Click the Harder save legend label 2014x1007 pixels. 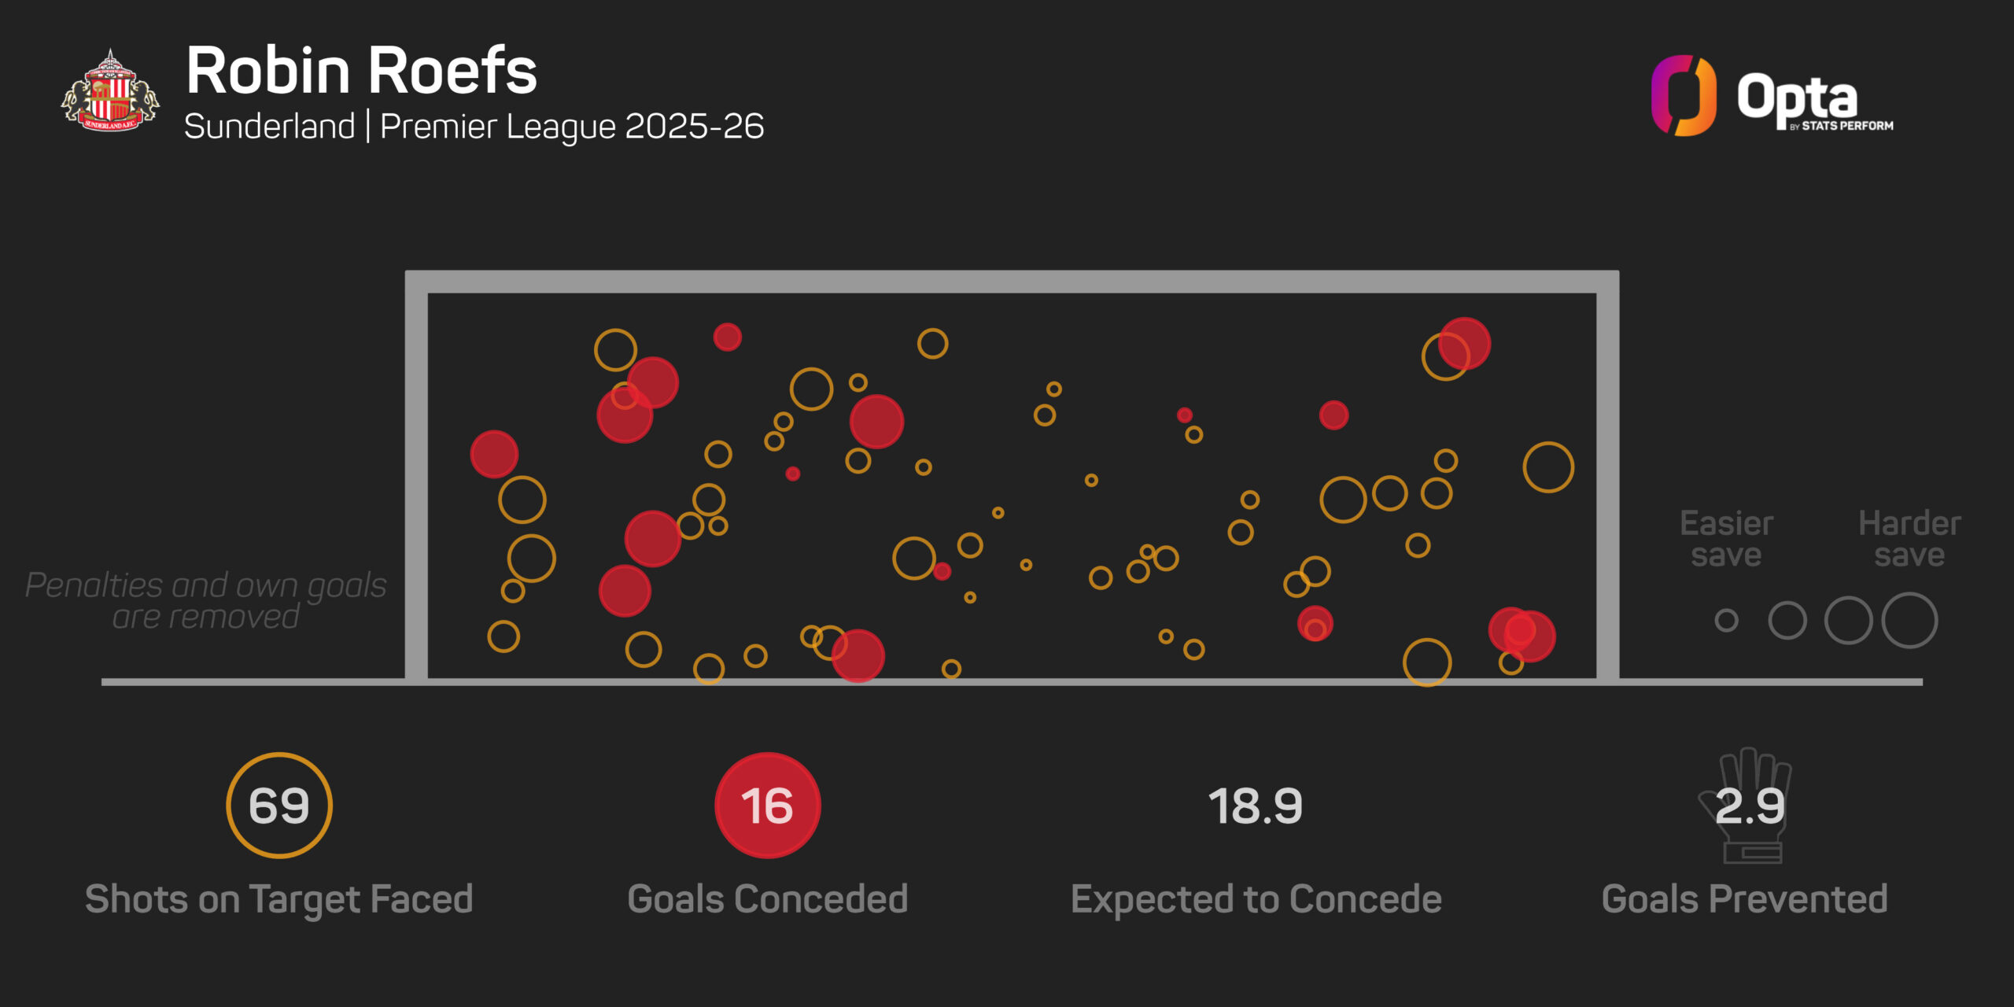tap(1909, 539)
